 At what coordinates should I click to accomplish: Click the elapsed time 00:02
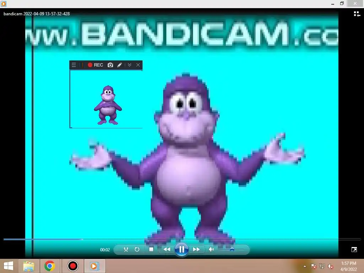[x=105, y=250]
